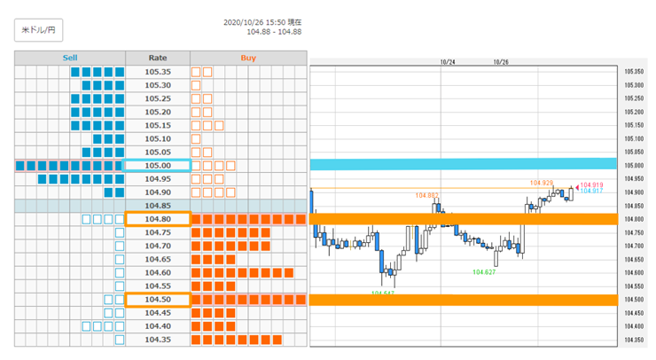Click the 10/26 date label on chart
Viewport: 656px width, 360px height.
coord(501,62)
